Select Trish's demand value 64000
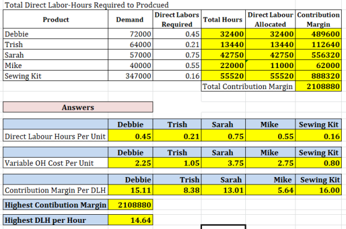Viewport: 346px width, 229px height. tap(130, 44)
